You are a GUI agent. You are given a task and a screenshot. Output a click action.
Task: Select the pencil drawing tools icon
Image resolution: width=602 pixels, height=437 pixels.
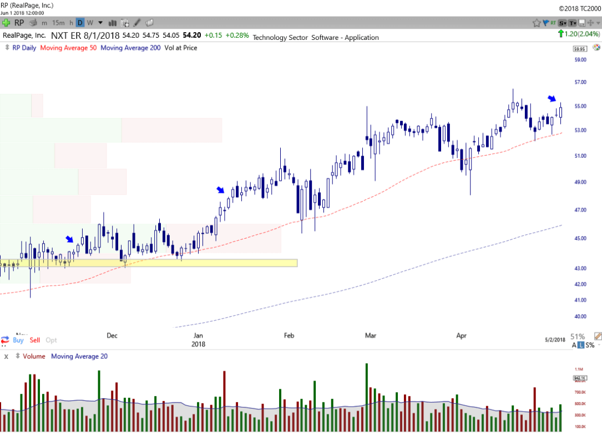pos(137,23)
